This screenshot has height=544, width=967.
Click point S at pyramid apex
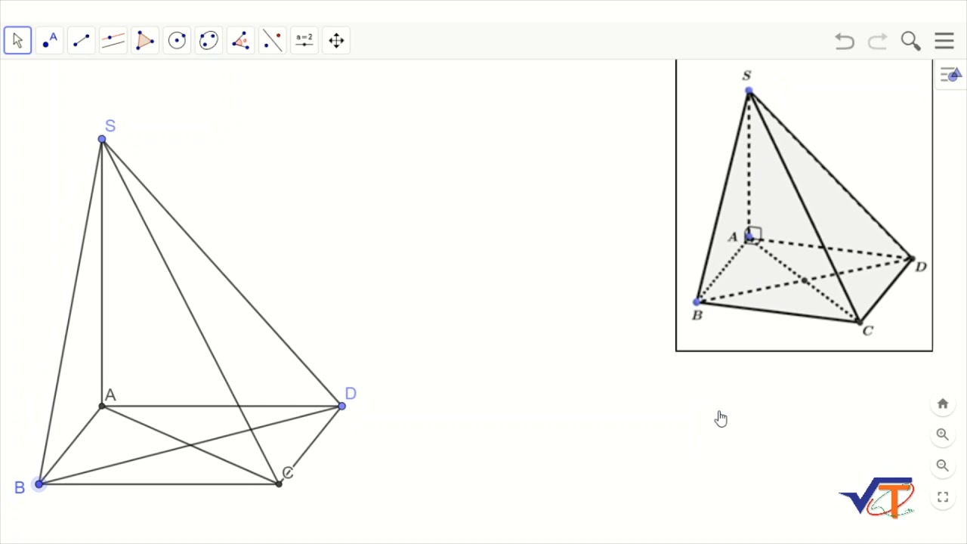coord(102,139)
